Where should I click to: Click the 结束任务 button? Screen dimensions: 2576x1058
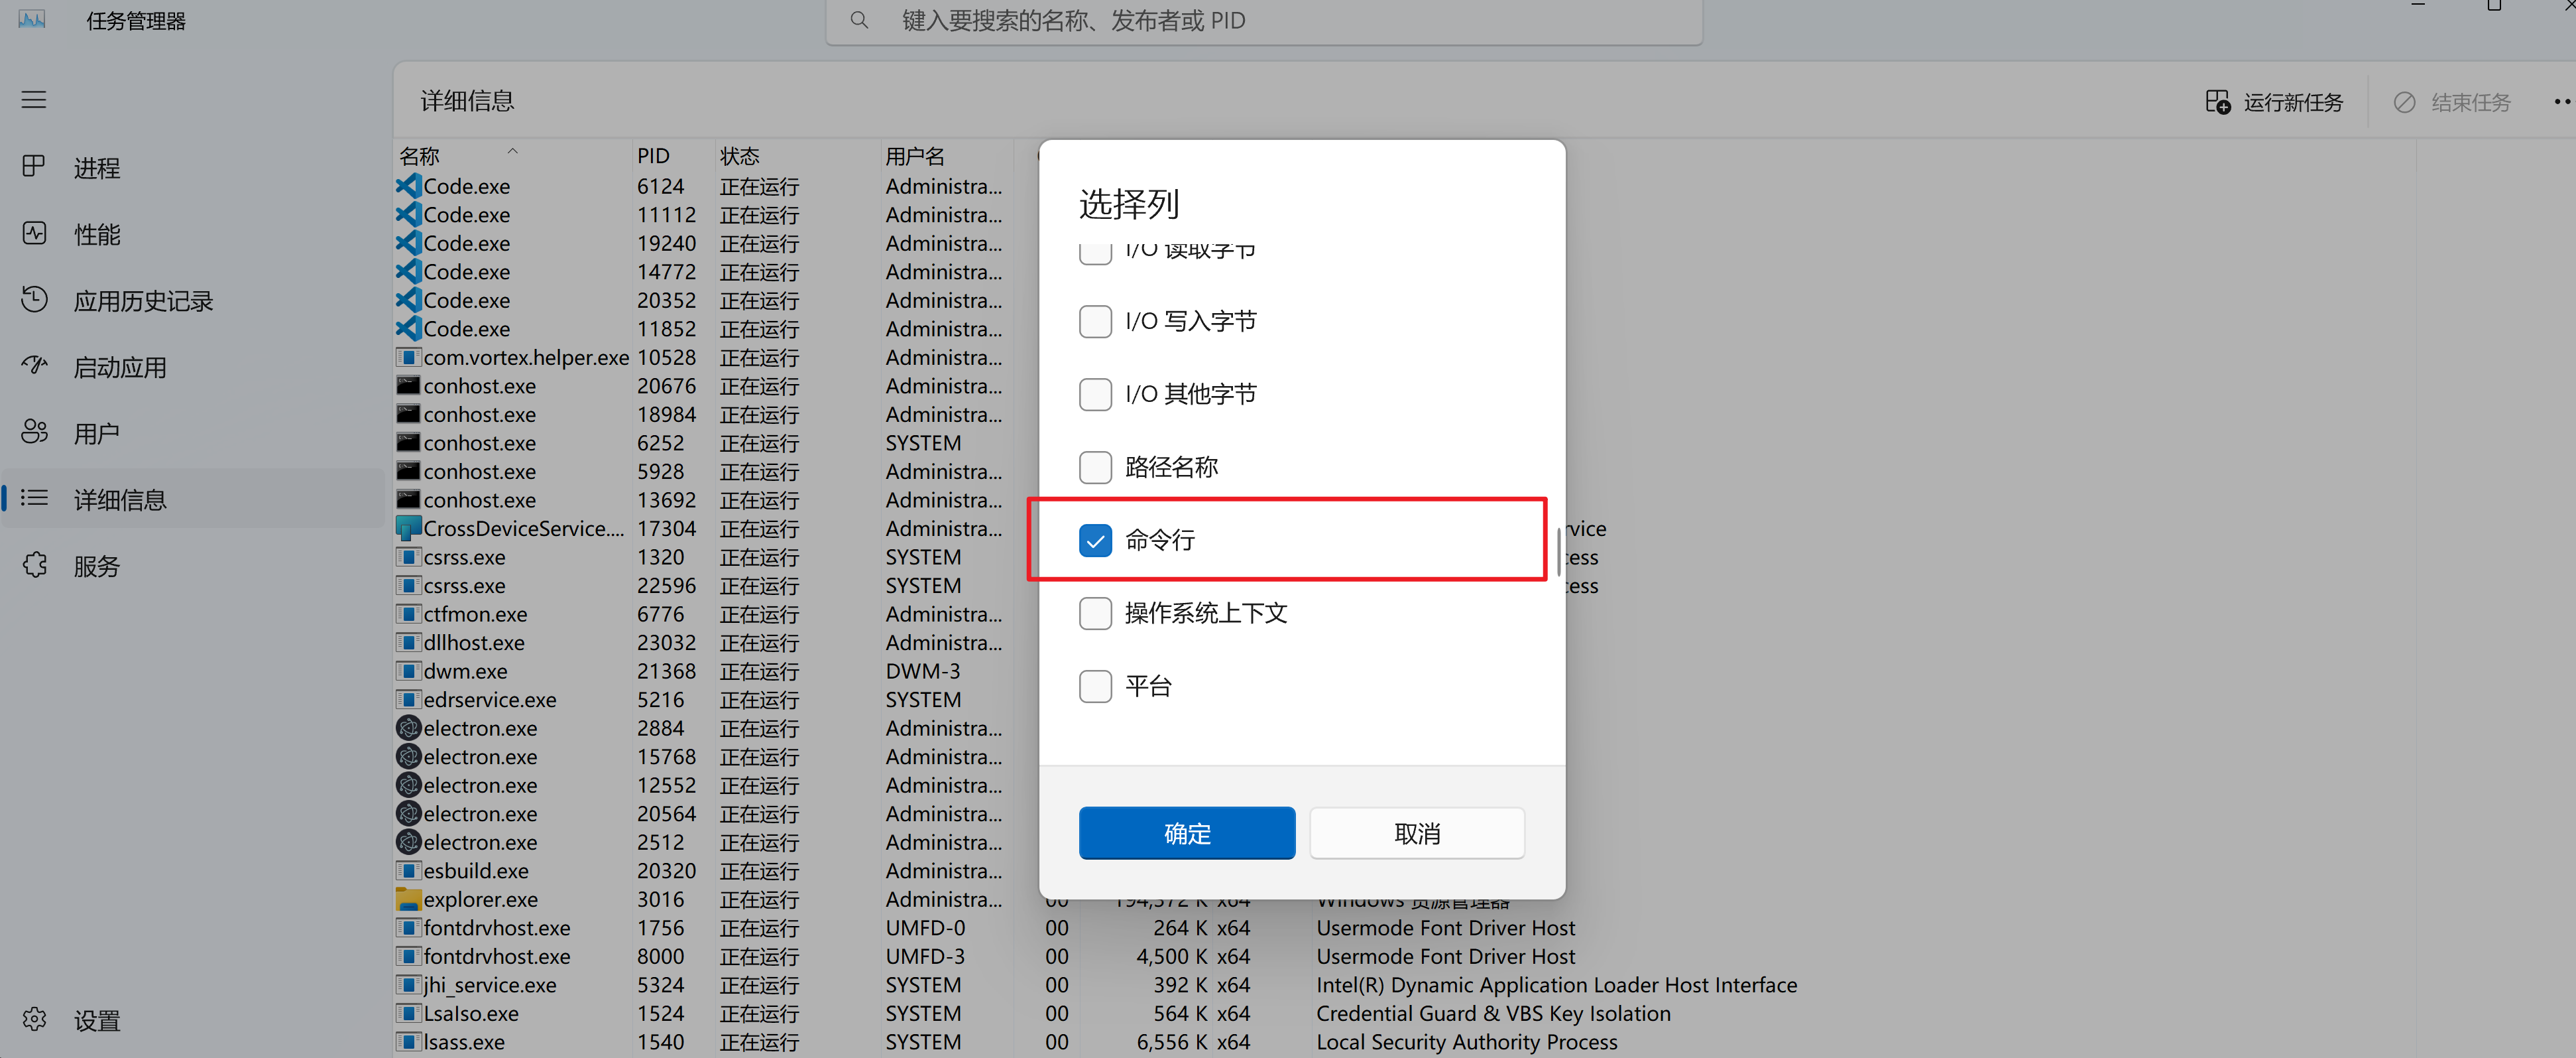[2451, 102]
